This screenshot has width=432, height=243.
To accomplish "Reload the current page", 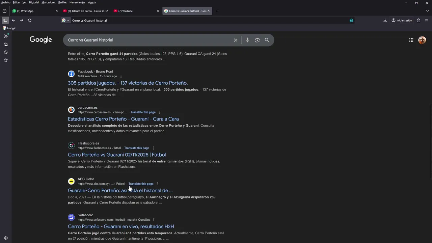I will (30, 20).
